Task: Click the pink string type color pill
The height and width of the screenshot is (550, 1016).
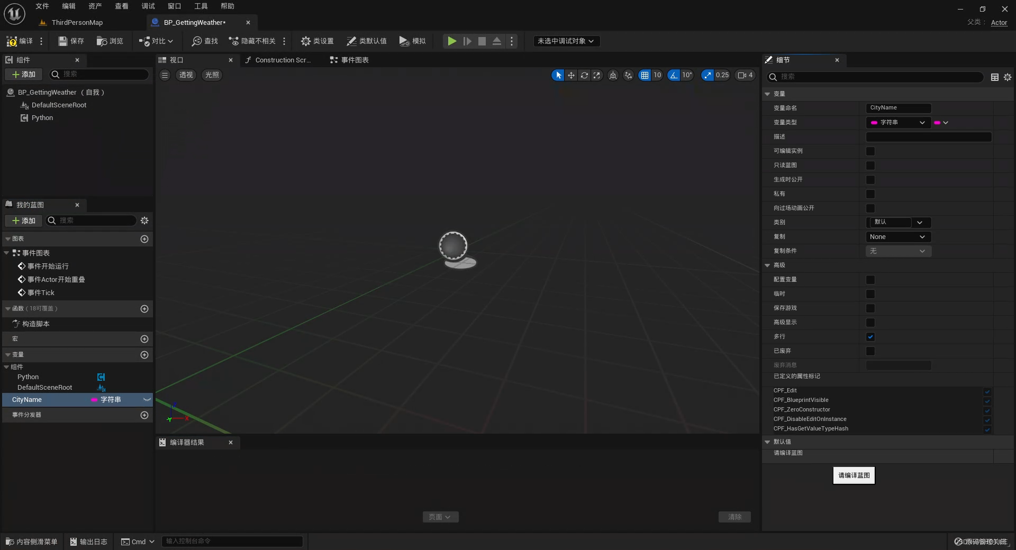Action: point(938,122)
